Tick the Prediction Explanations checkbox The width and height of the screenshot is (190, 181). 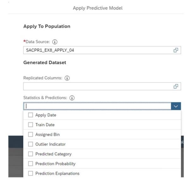30,173
